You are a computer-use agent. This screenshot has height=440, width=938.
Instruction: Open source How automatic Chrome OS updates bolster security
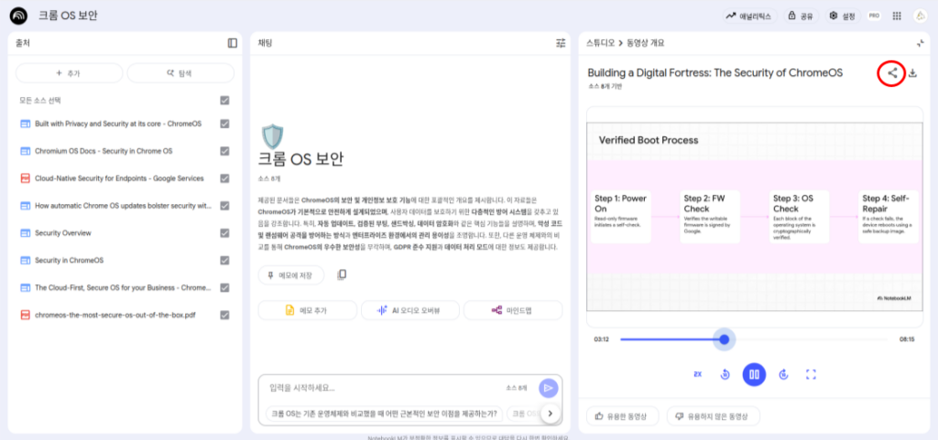pyautogui.click(x=123, y=206)
